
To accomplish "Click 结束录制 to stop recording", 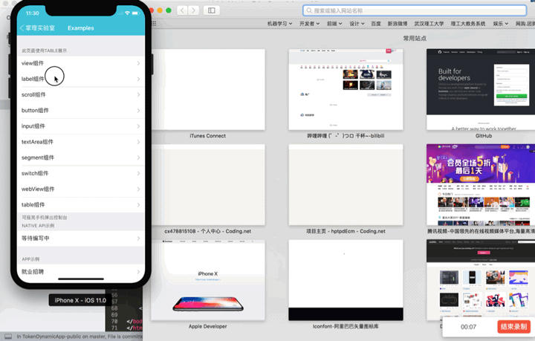I will (514, 327).
